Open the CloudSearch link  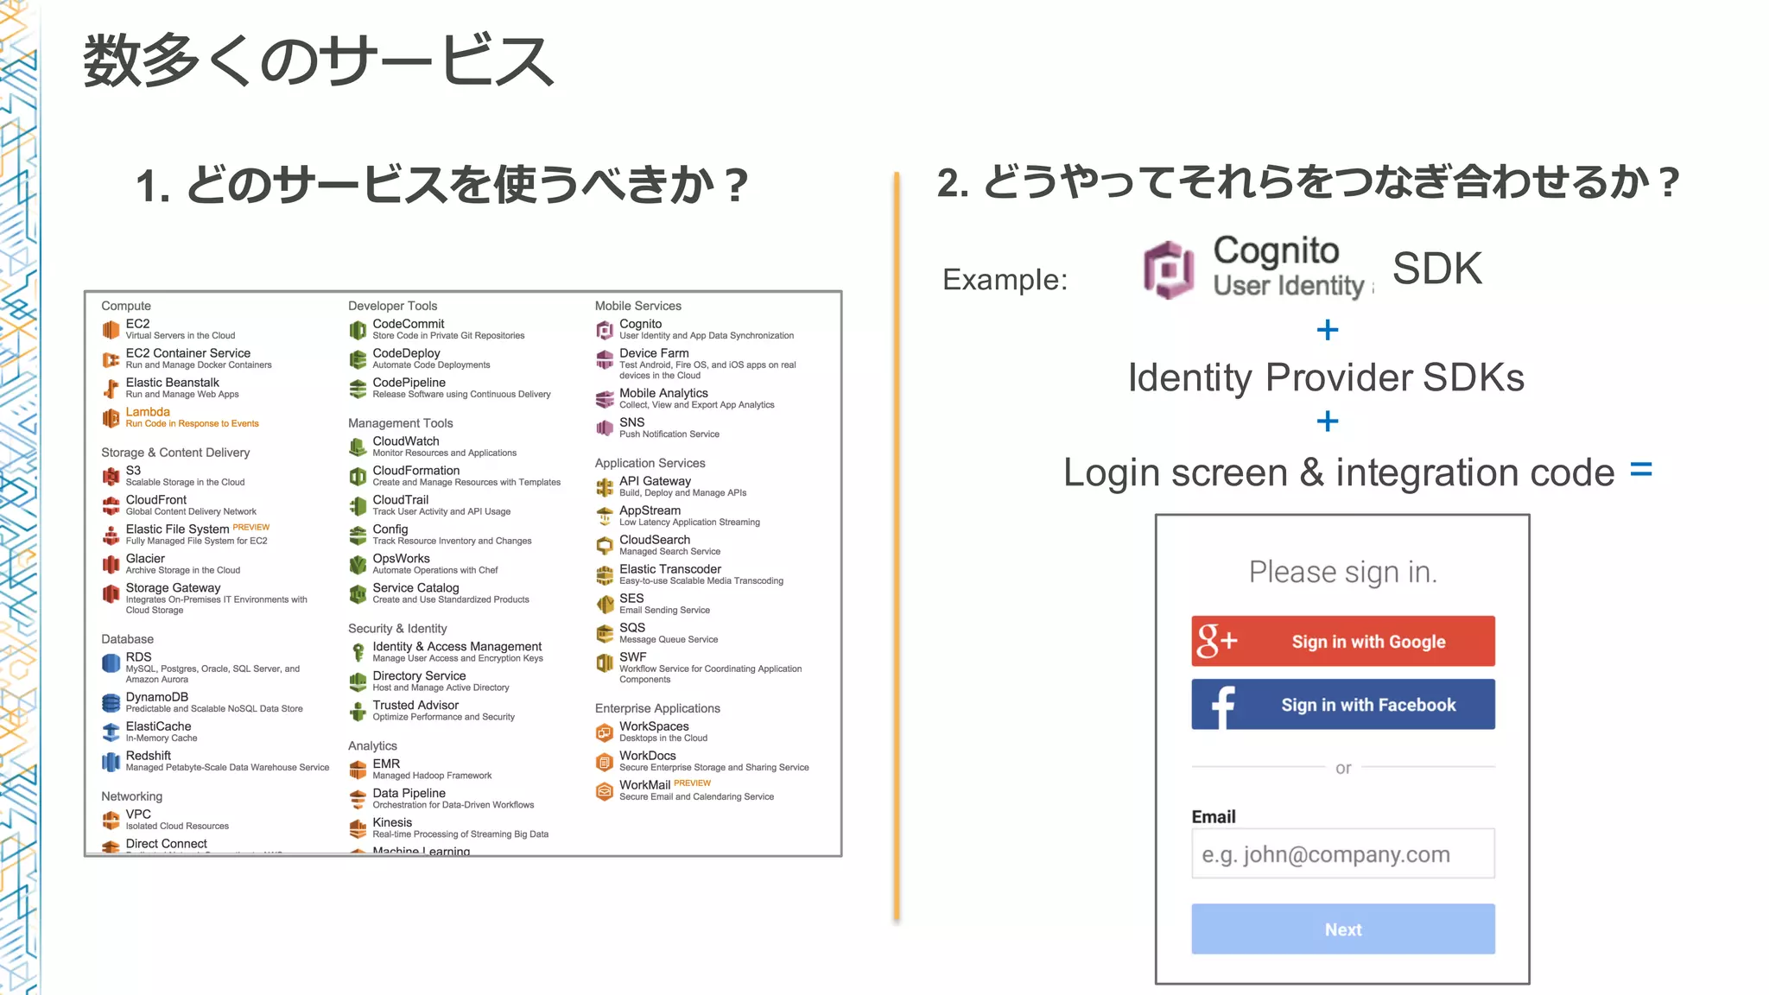coord(655,540)
